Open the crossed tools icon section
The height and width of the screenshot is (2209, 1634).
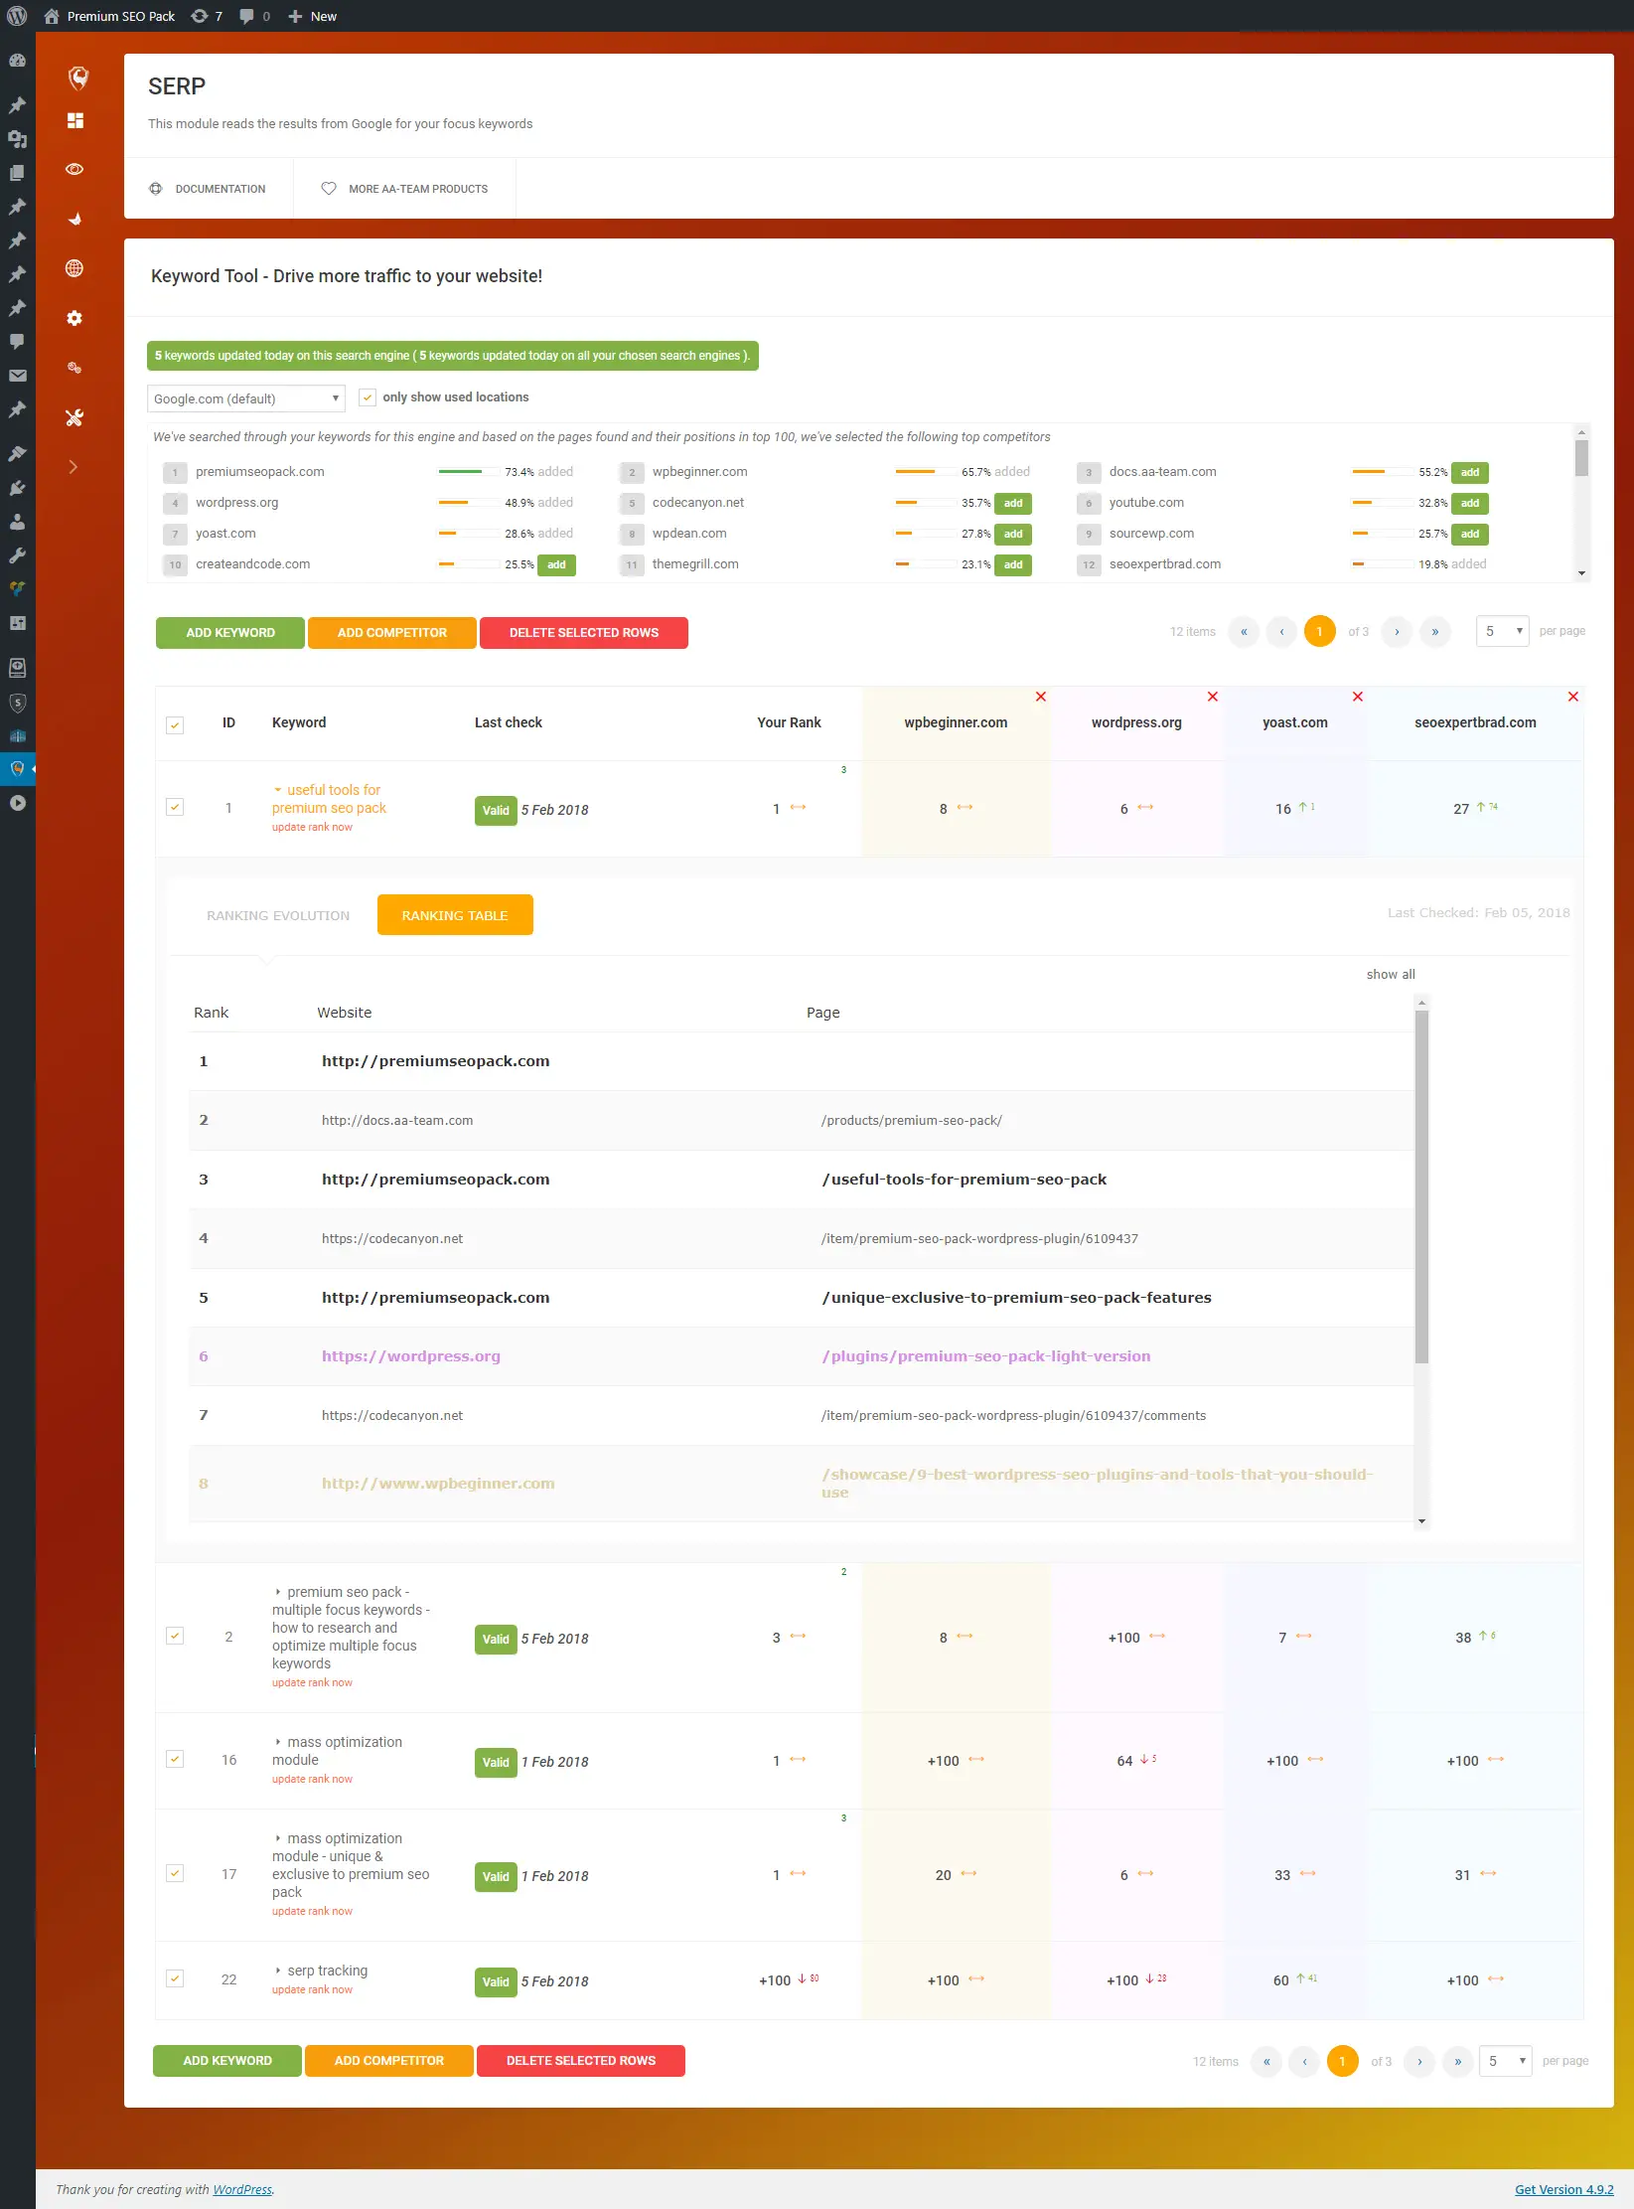click(x=74, y=417)
